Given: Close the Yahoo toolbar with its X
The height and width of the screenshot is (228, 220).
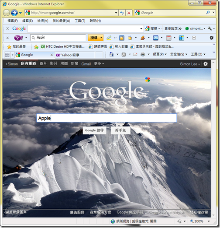Looking at the screenshot, I should 7,38.
